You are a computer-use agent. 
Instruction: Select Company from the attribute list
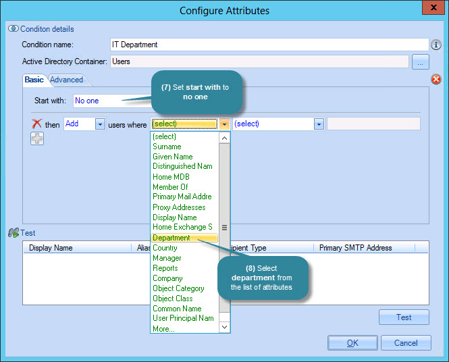[x=185, y=278]
